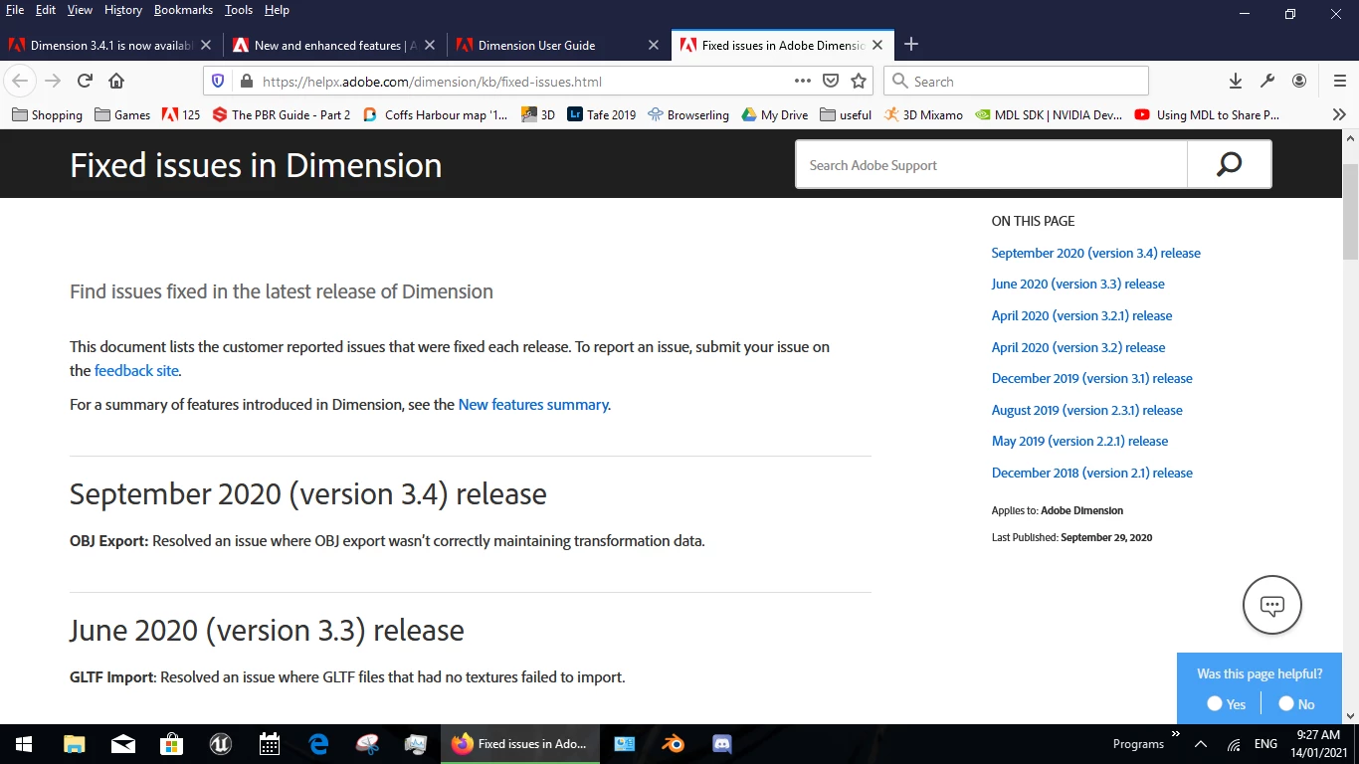1359x764 pixels.
Task: Click the Search Adobe Support input field
Action: click(x=991, y=165)
